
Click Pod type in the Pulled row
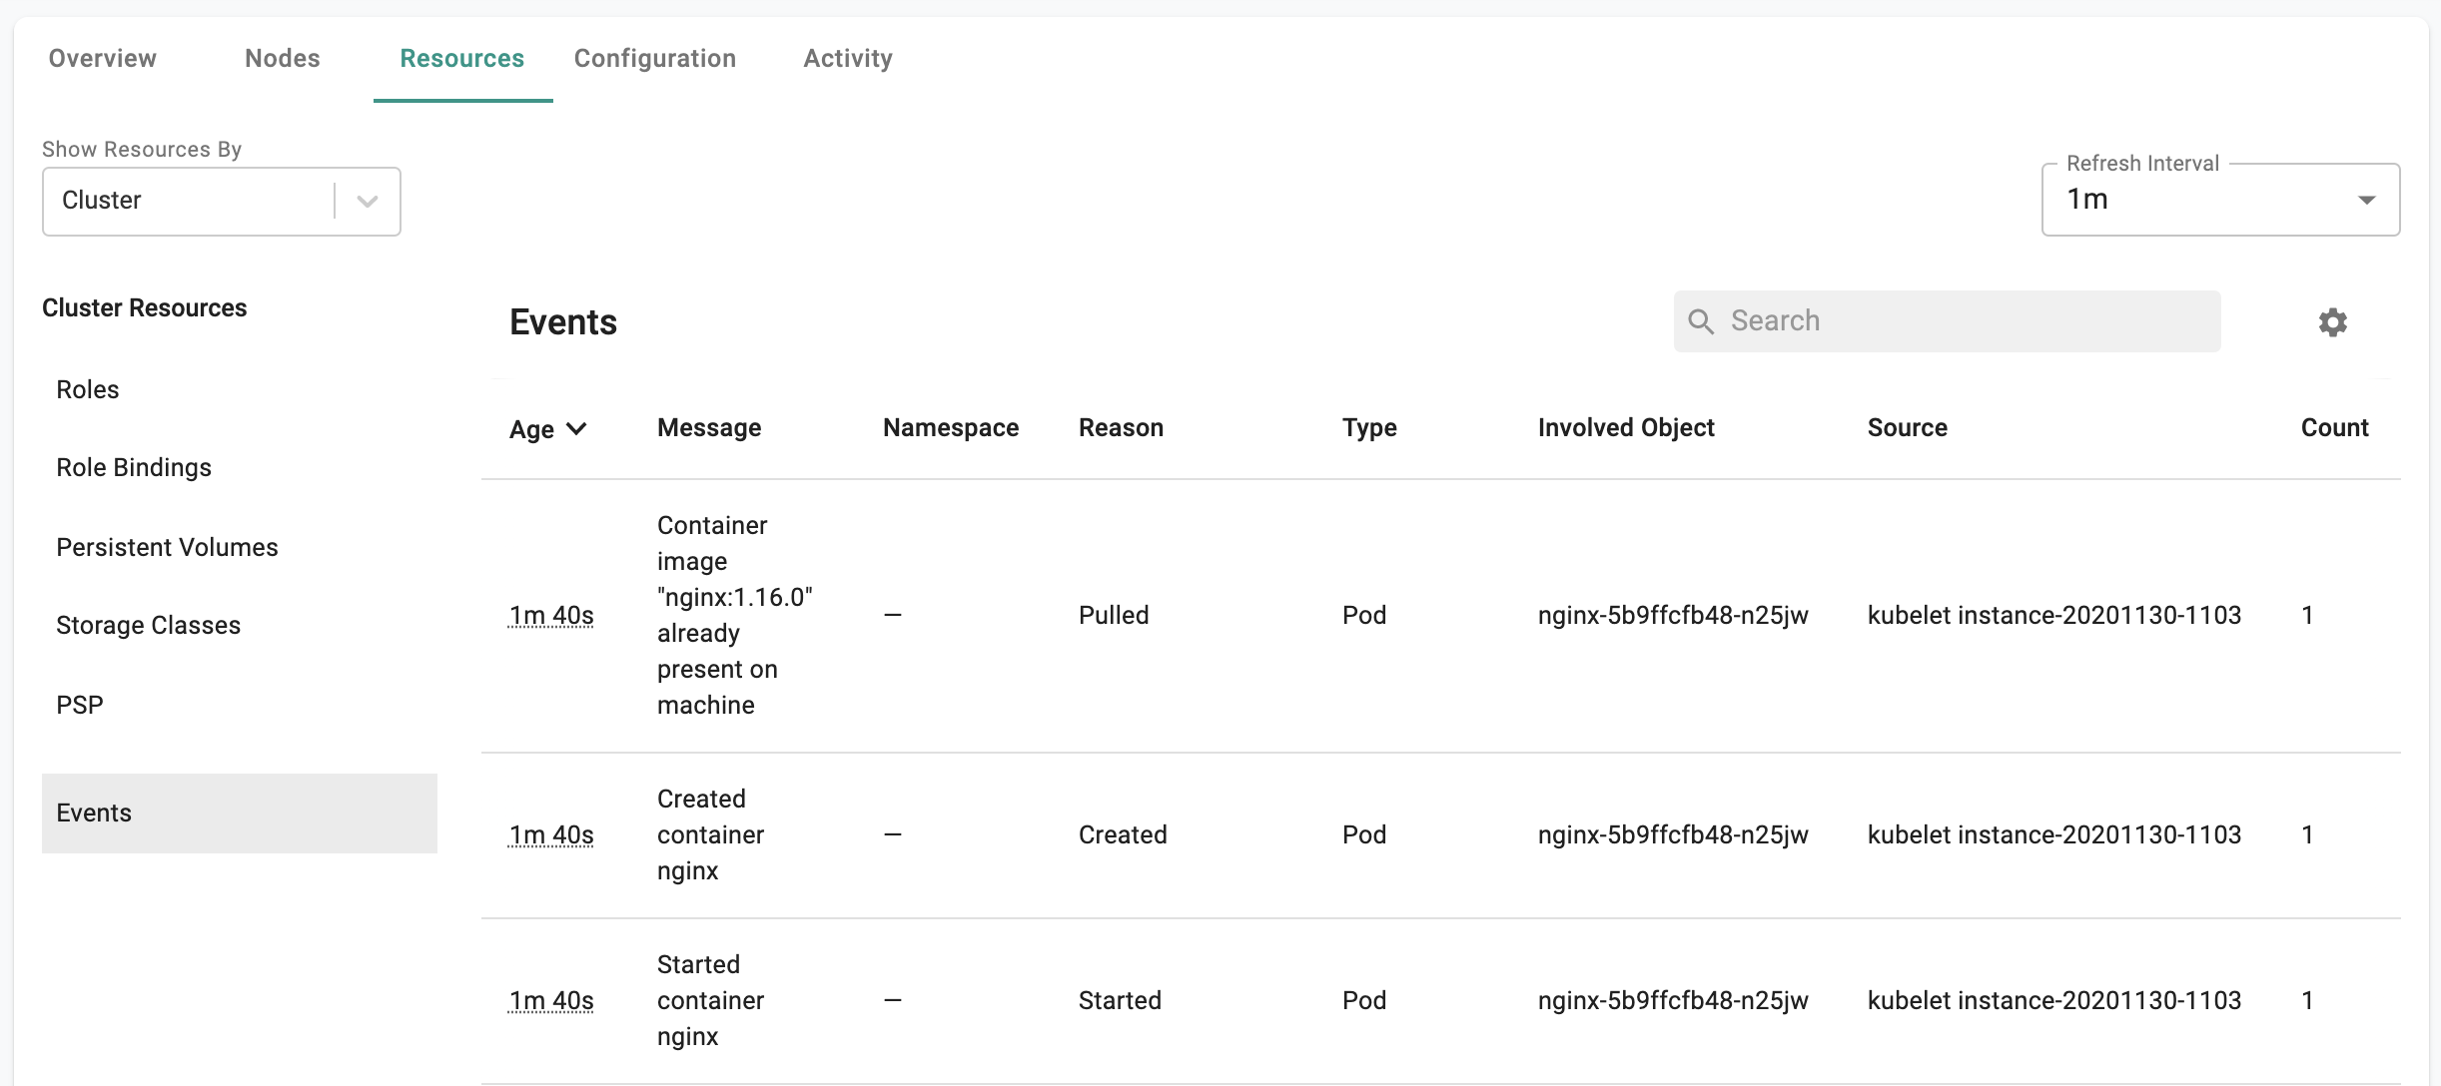tap(1364, 615)
